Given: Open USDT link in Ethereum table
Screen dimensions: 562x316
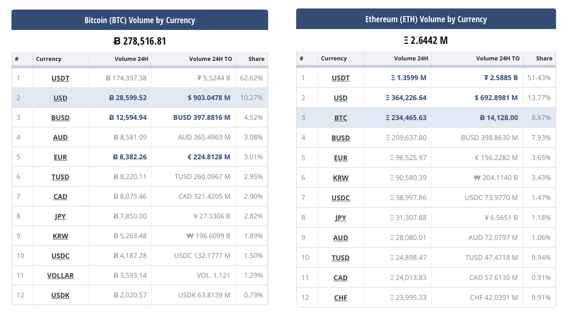Looking at the screenshot, I should [341, 78].
